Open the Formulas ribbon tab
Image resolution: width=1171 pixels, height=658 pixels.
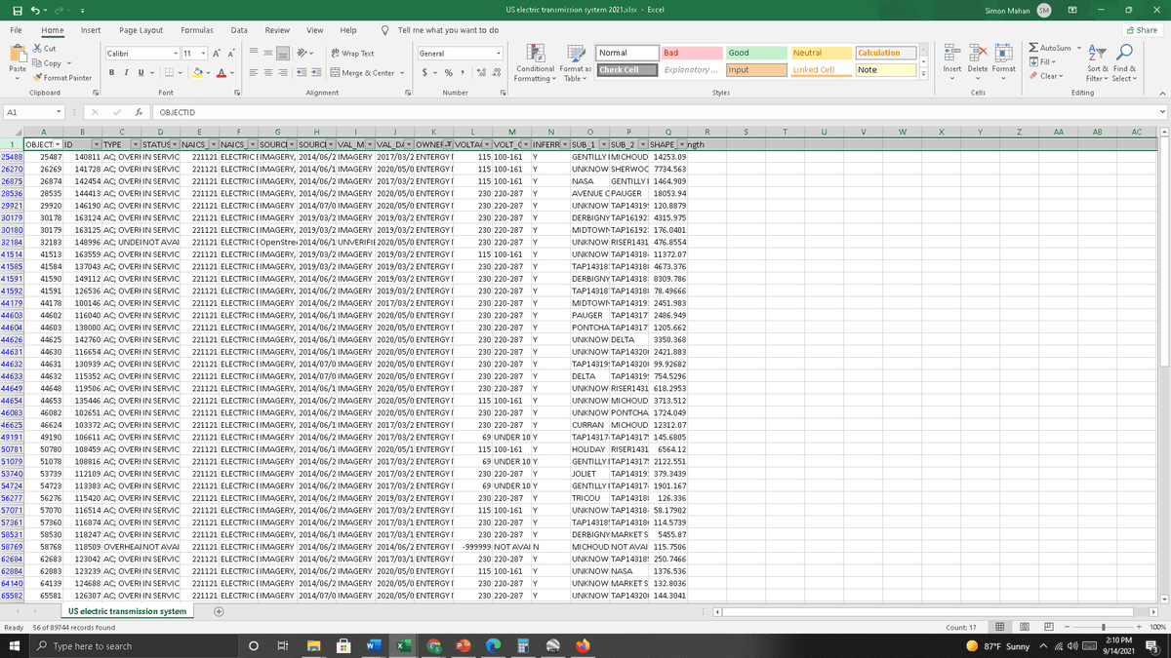pyautogui.click(x=197, y=30)
